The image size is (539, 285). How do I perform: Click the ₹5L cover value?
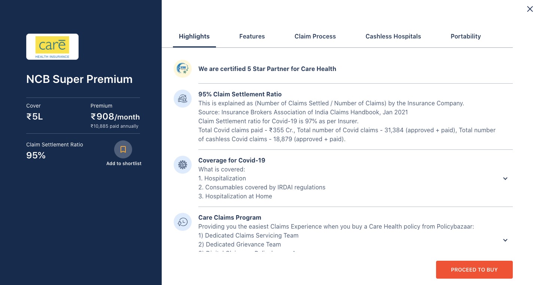tap(35, 117)
